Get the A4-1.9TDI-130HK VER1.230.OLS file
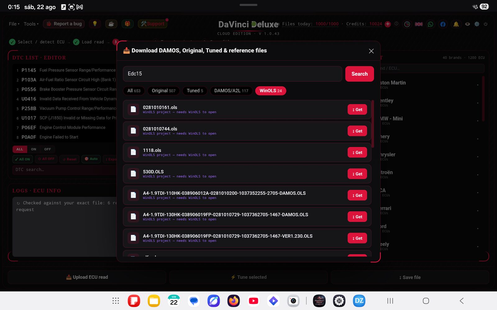Image resolution: width=497 pixels, height=310 pixels. (357, 238)
